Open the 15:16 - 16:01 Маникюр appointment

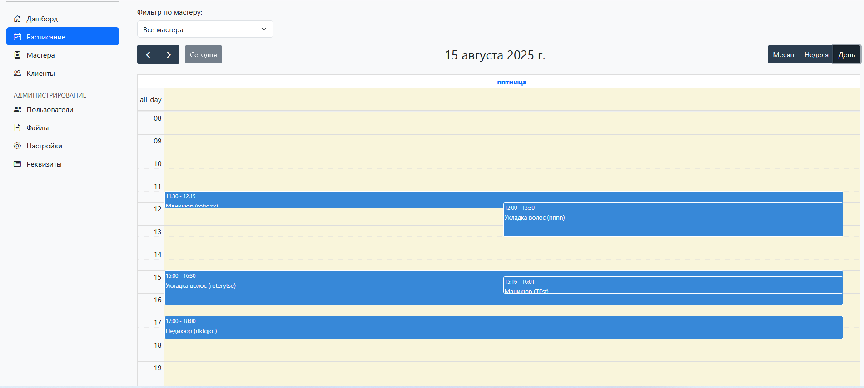pos(672,285)
